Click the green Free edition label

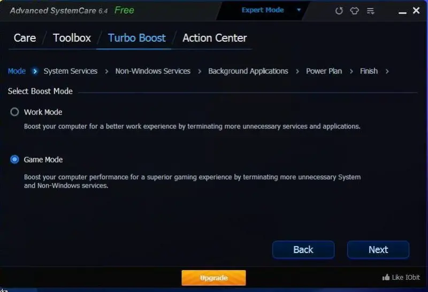click(x=124, y=10)
